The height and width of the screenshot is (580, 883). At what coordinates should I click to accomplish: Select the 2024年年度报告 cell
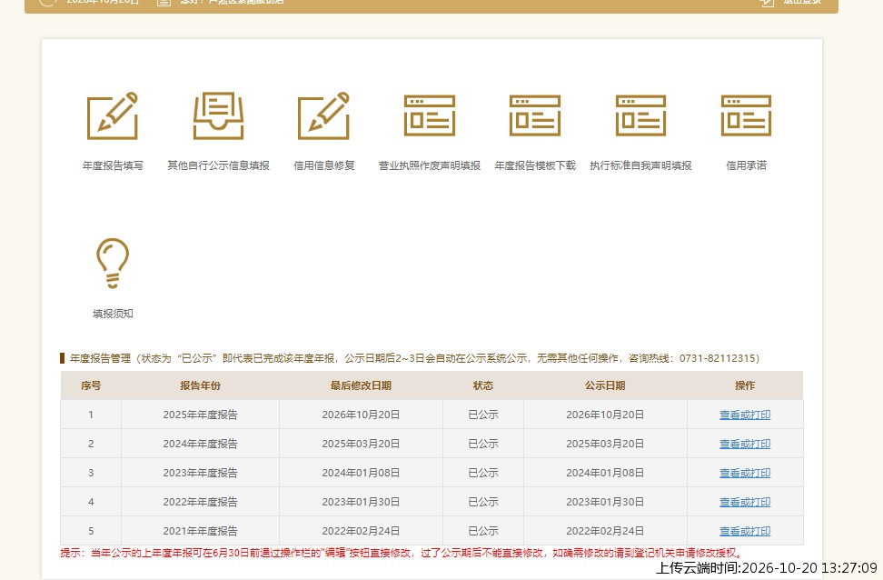click(x=200, y=445)
